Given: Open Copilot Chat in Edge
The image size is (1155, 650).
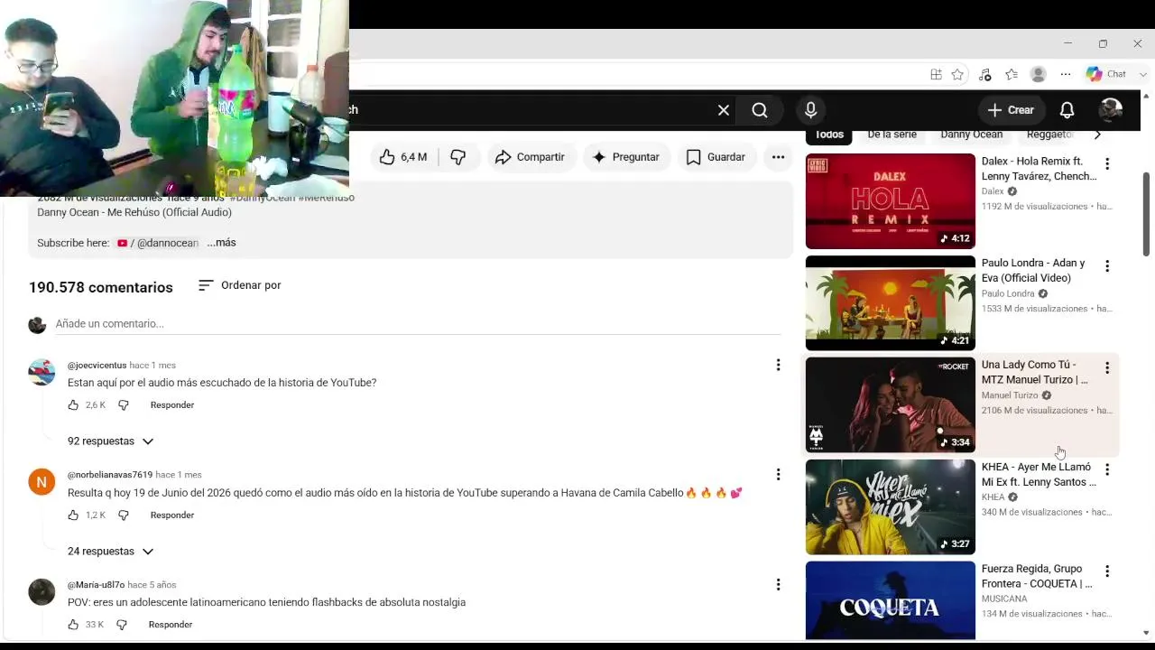Looking at the screenshot, I should click(x=1106, y=74).
